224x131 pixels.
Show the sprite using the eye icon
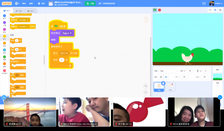click(x=161, y=77)
